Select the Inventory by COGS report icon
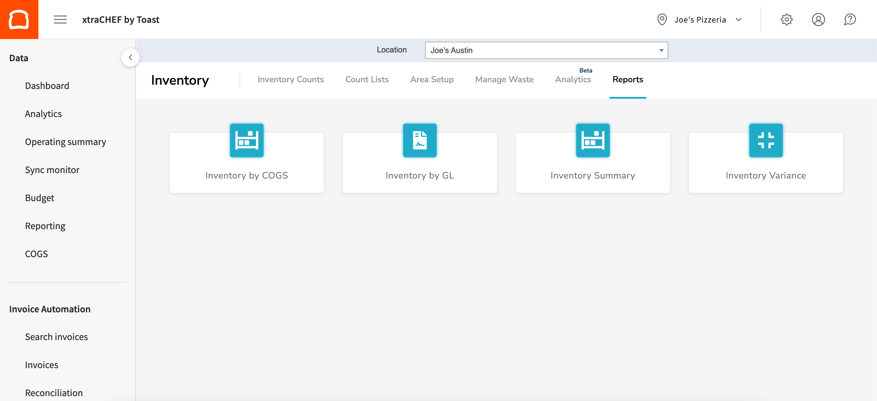This screenshot has width=877, height=401. 247,140
